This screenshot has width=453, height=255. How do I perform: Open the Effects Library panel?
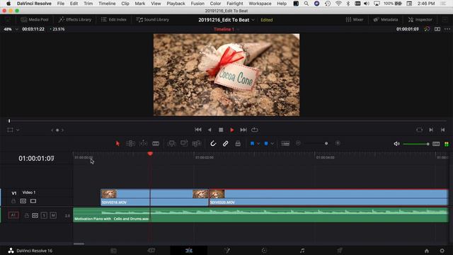(75, 20)
